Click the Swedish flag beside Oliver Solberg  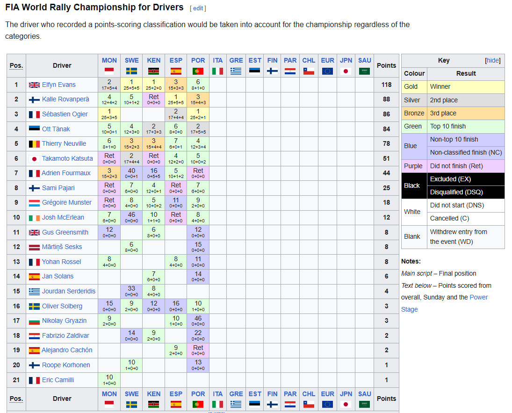coord(34,306)
